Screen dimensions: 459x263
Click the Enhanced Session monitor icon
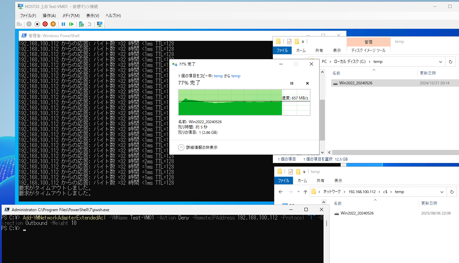pyautogui.click(x=100, y=24)
